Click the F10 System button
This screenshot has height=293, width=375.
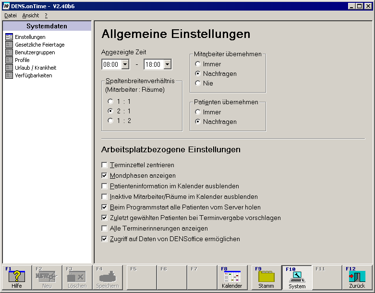[x=297, y=278]
